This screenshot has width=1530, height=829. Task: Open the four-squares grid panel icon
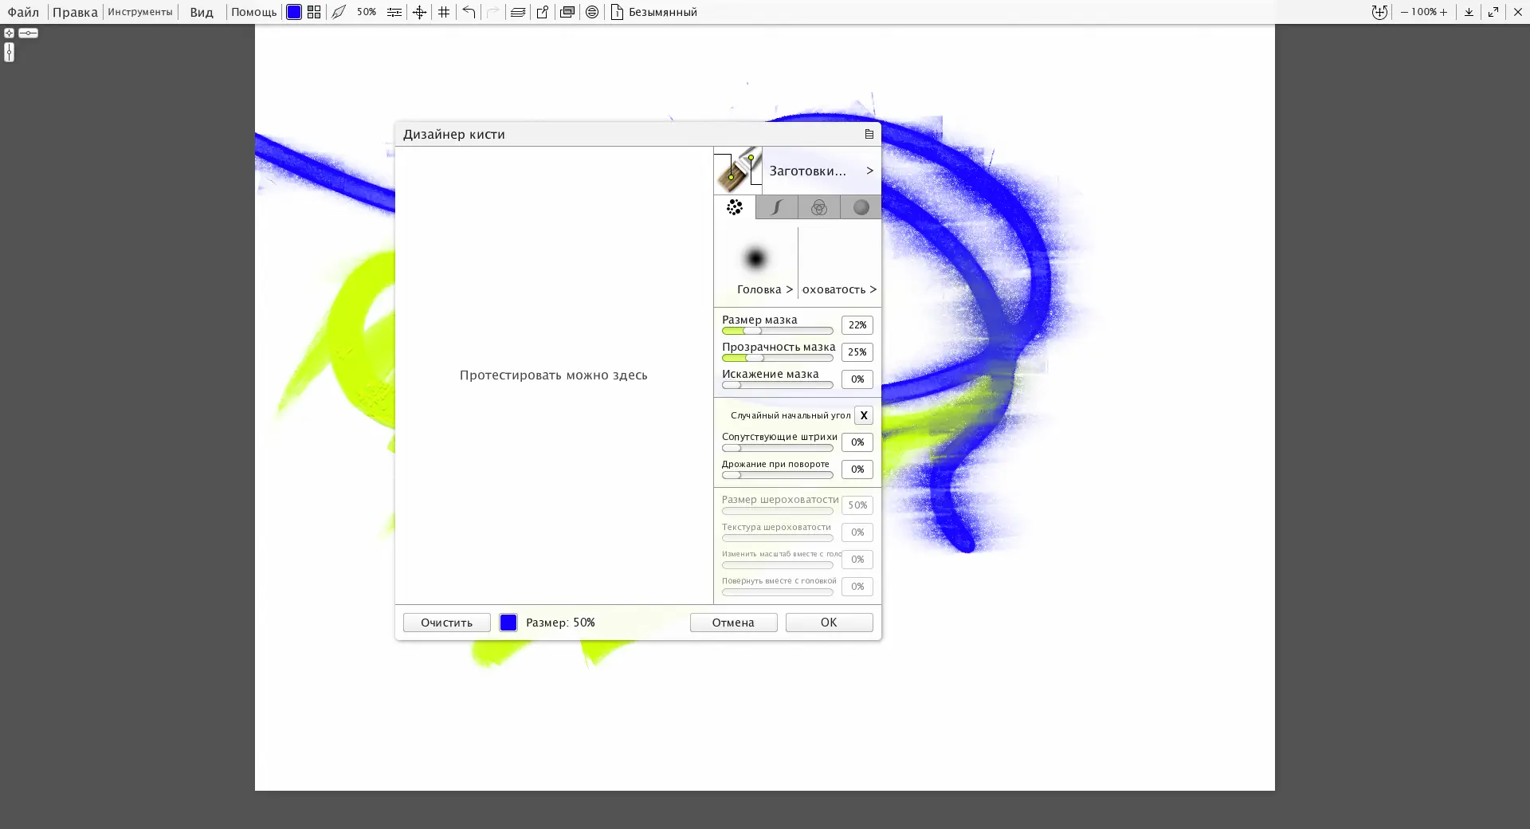[x=314, y=12]
